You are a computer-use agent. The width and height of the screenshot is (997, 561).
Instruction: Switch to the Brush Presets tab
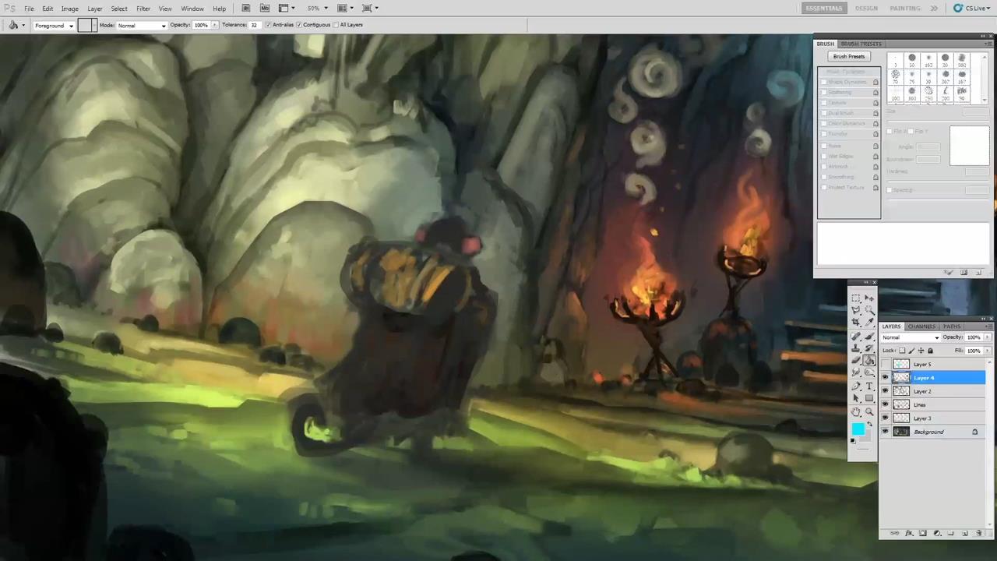pos(861,44)
